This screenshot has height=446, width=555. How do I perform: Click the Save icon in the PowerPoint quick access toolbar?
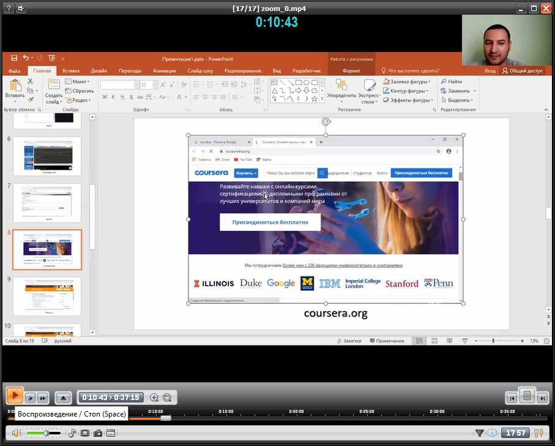(14, 58)
